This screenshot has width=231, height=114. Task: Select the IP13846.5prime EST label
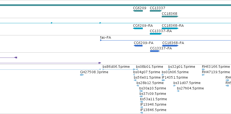pyautogui.click(x=153, y=110)
